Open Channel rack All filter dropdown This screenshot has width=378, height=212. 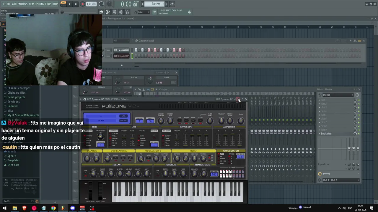121,41
